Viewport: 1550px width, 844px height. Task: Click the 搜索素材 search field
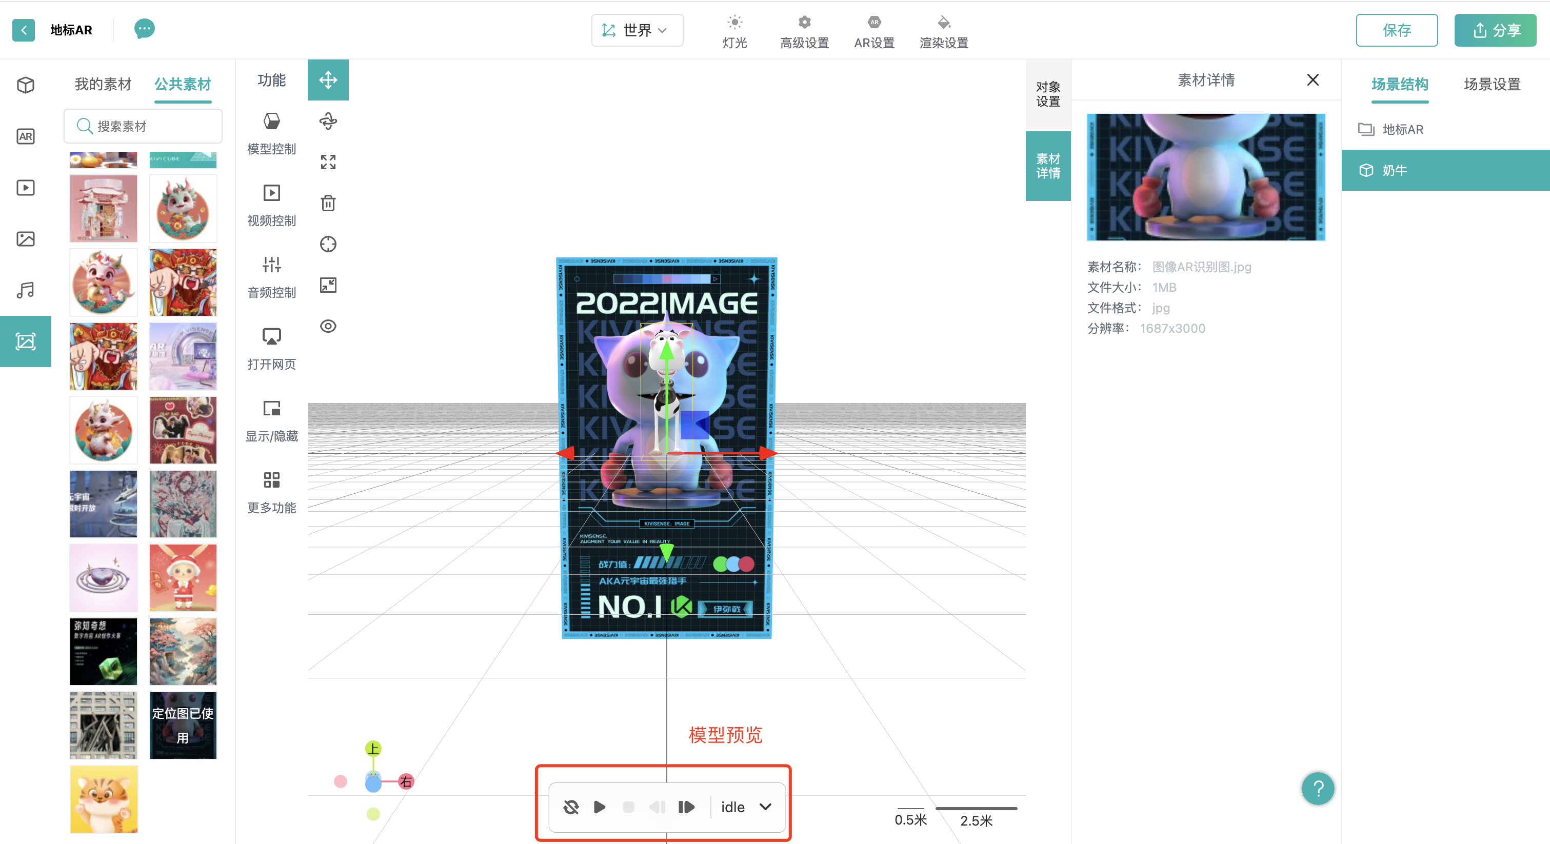143,126
